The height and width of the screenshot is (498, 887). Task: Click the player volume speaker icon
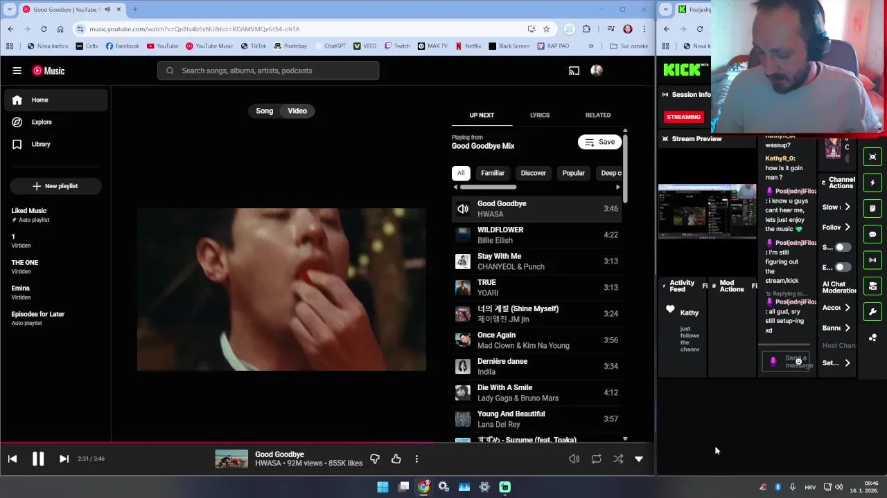tap(574, 459)
